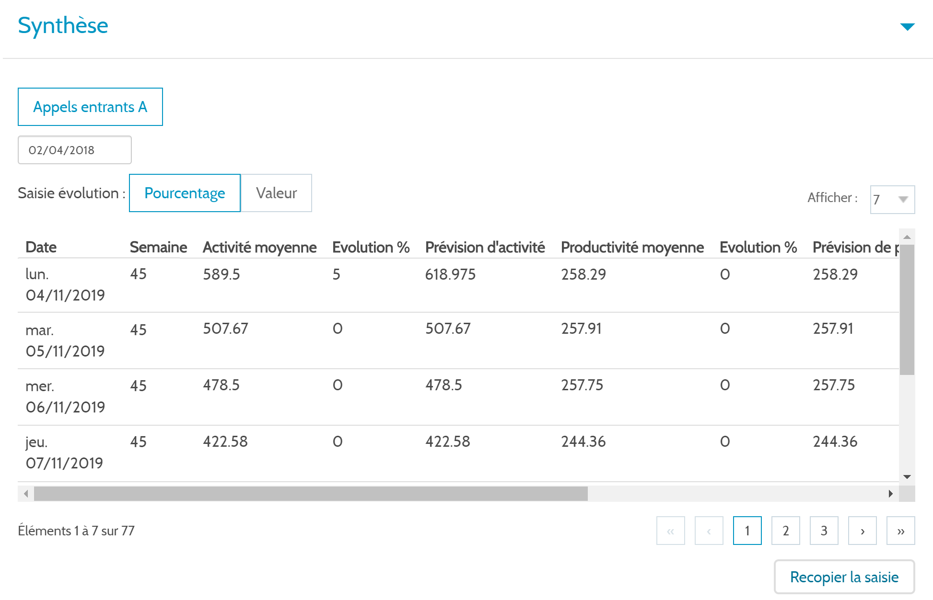Click Recopier la saisie button
933x600 pixels.
click(844, 577)
